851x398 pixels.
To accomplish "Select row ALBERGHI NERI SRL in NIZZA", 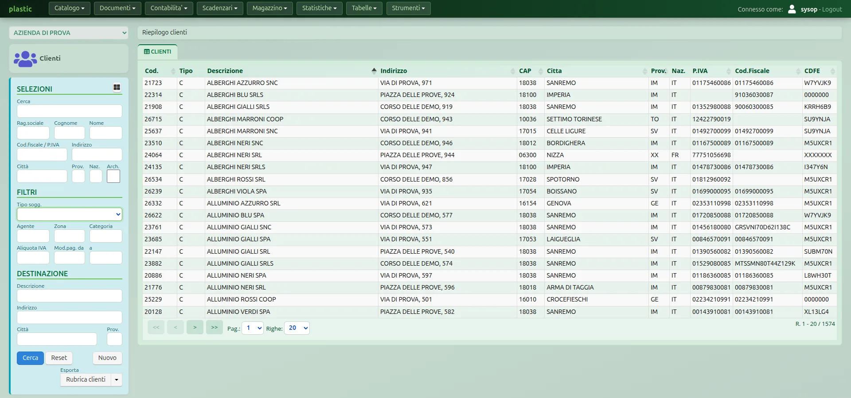I will [x=490, y=155].
